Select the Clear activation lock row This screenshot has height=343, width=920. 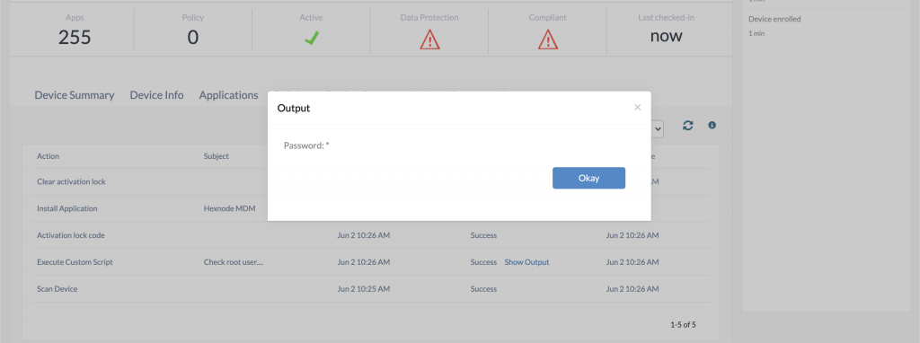(x=371, y=181)
